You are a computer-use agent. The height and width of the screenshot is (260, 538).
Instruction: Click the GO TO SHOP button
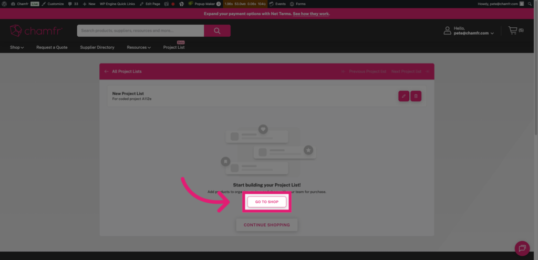(x=266, y=202)
